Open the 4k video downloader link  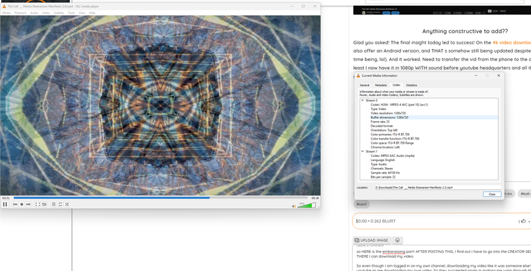tap(512, 43)
